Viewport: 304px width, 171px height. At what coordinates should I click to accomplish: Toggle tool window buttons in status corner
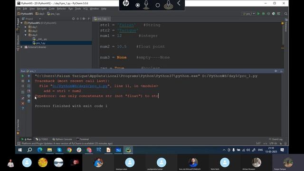[19, 143]
